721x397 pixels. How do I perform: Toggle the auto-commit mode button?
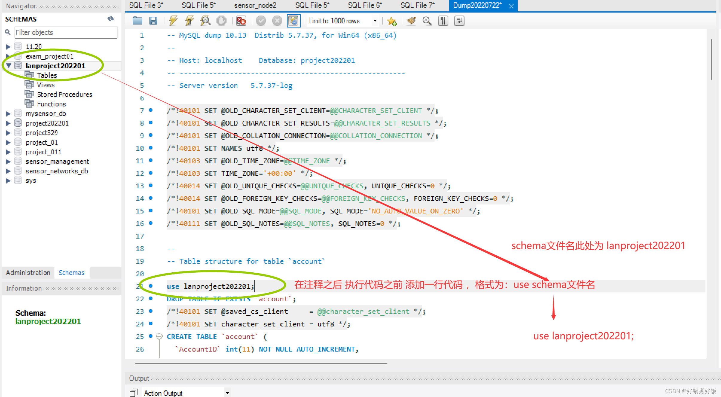tap(294, 21)
